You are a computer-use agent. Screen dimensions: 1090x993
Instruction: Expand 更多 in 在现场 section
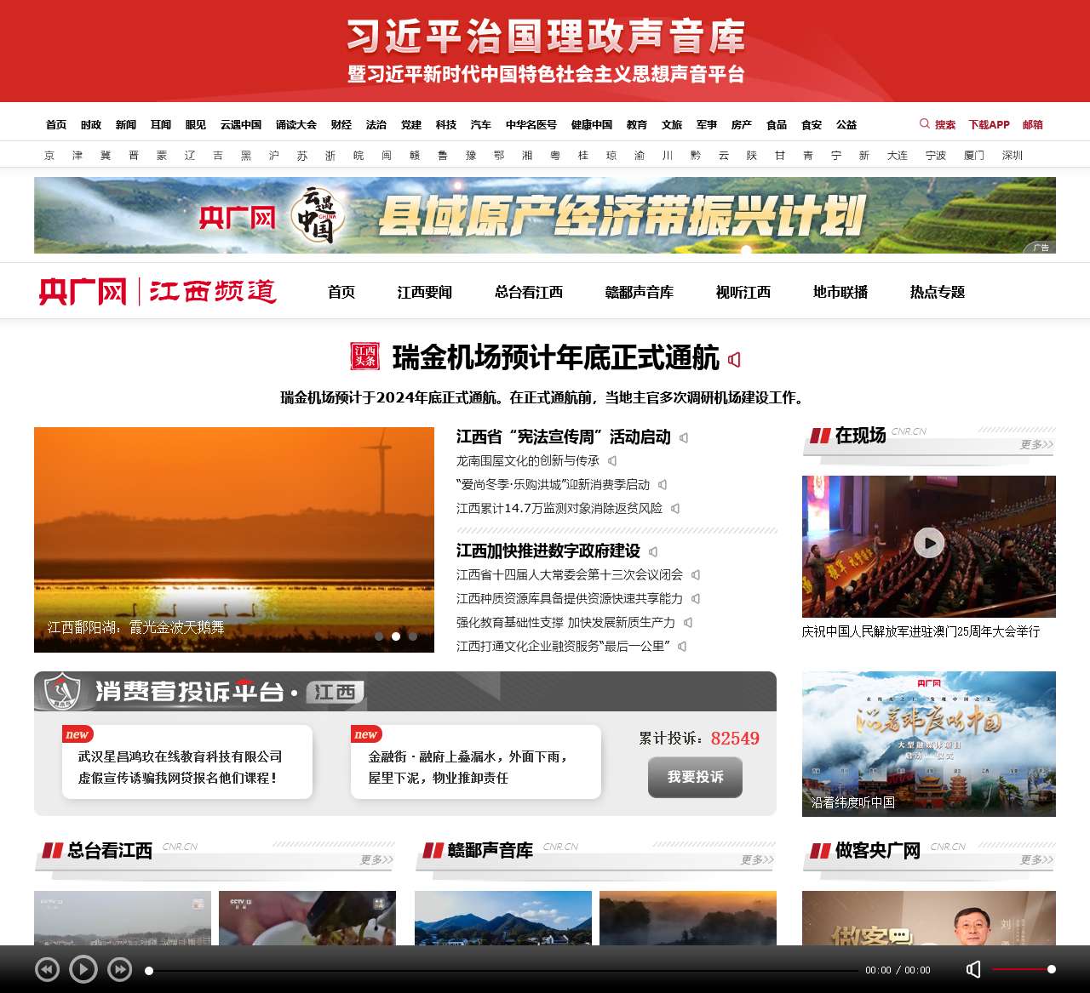[x=1036, y=444]
